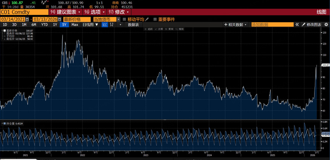Toggle the 重要事件 checkbox
330x160 pixels.
(x=155, y=19)
